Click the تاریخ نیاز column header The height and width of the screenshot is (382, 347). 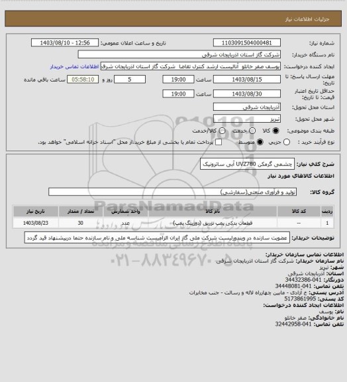[36, 211]
